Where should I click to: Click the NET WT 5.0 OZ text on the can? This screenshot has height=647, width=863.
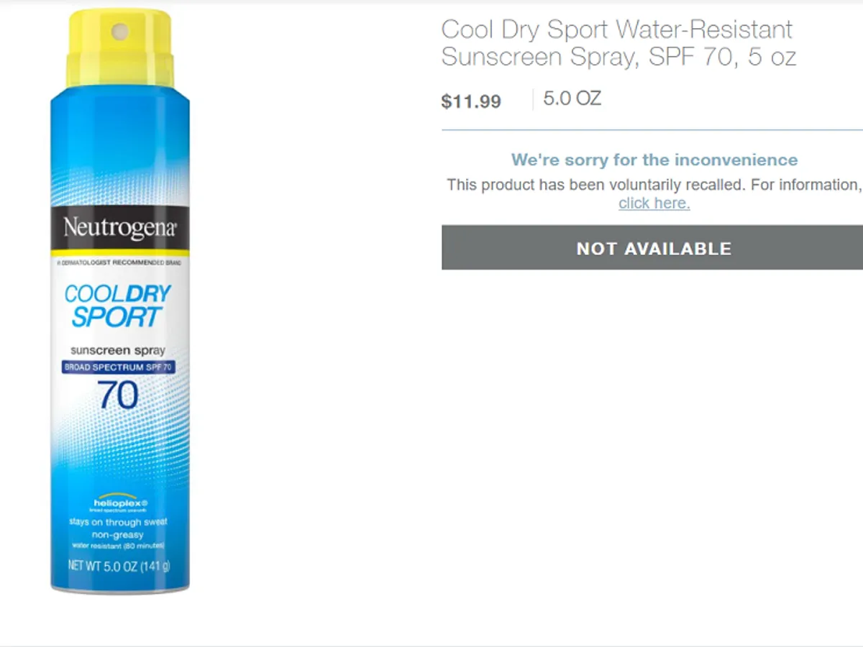pos(119,565)
